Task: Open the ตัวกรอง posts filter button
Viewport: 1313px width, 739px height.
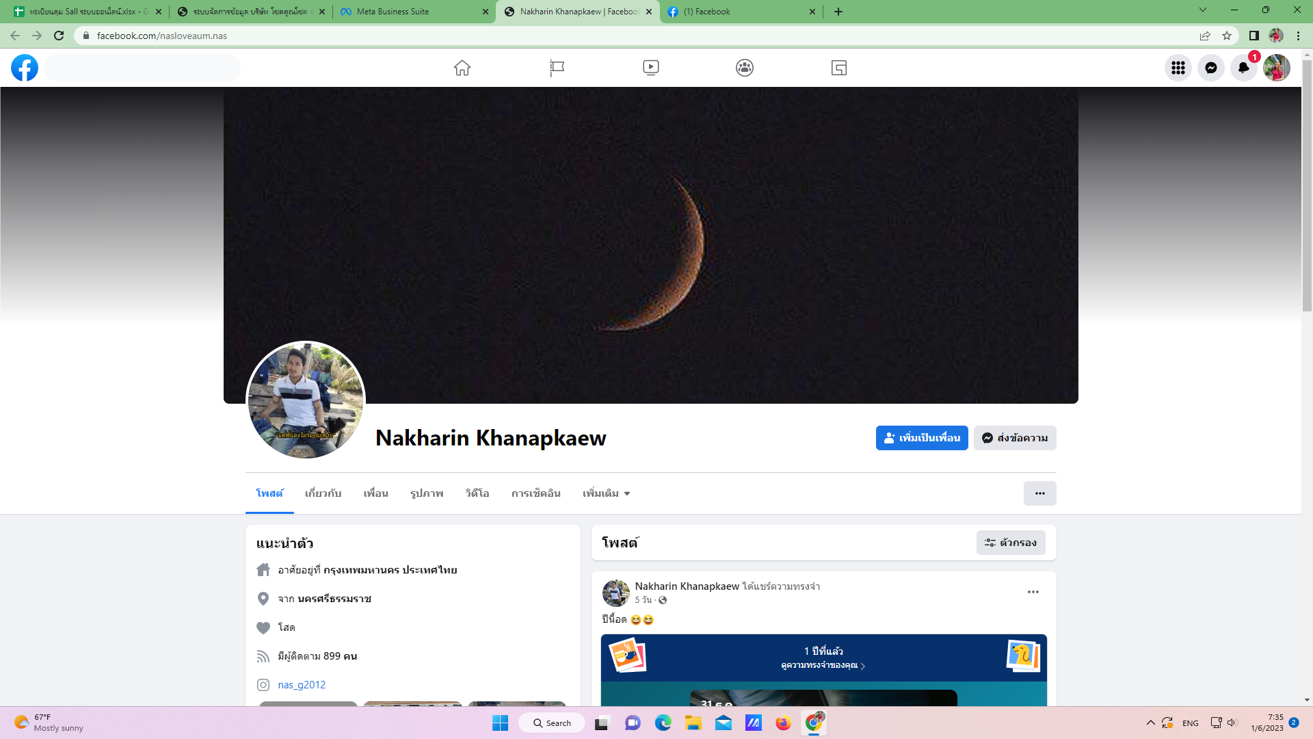Action: pos(1010,543)
